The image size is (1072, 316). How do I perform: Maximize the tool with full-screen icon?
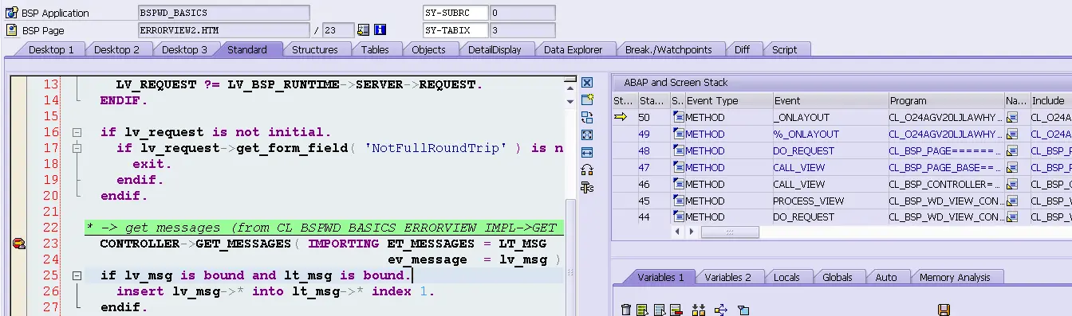point(587,135)
